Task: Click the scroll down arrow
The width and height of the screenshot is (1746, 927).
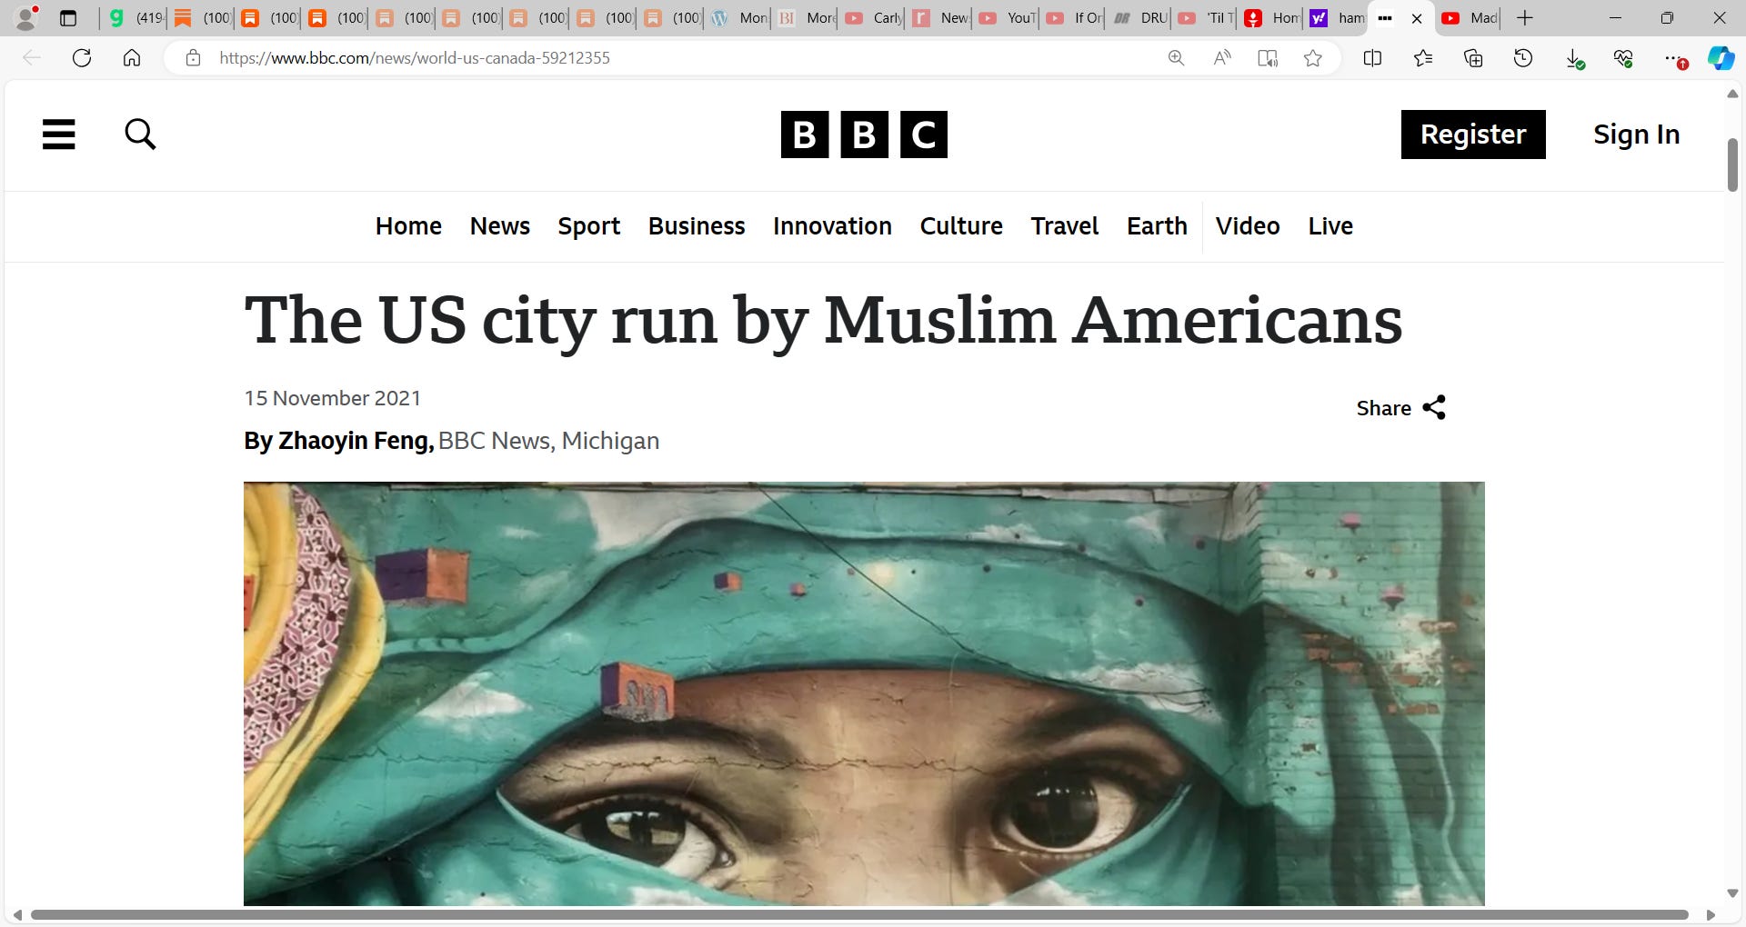Action: click(x=1732, y=893)
